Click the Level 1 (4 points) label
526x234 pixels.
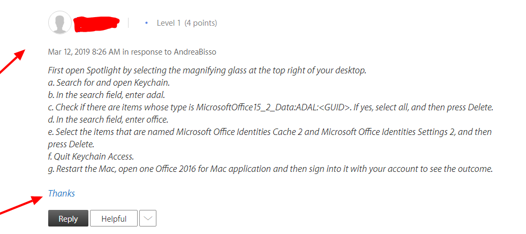186,23
